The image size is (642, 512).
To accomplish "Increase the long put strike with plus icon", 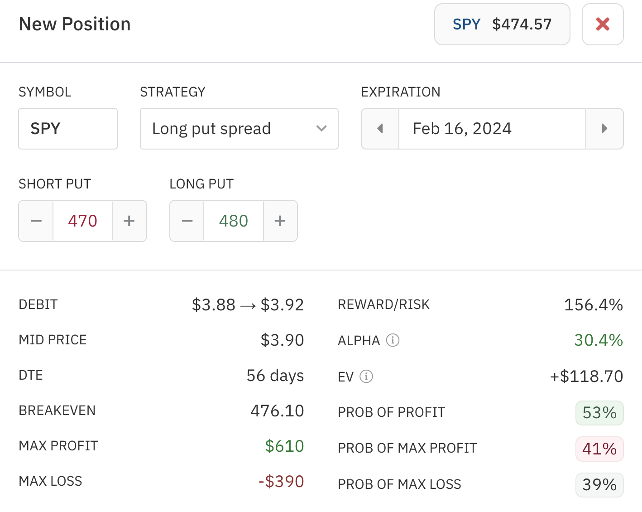I will click(x=280, y=221).
